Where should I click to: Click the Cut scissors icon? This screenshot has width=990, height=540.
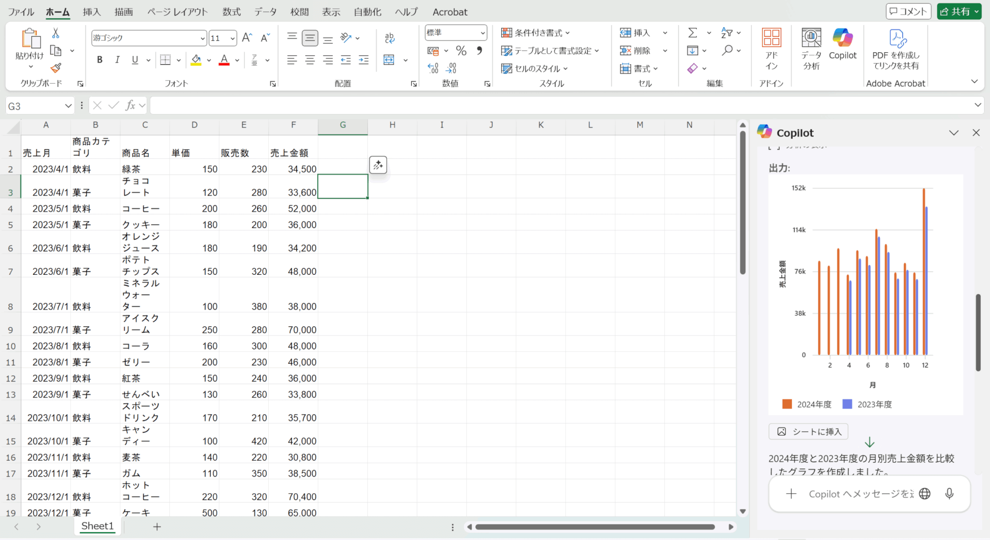pyautogui.click(x=56, y=33)
